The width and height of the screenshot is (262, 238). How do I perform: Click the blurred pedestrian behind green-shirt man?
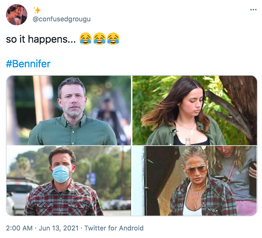click(108, 120)
